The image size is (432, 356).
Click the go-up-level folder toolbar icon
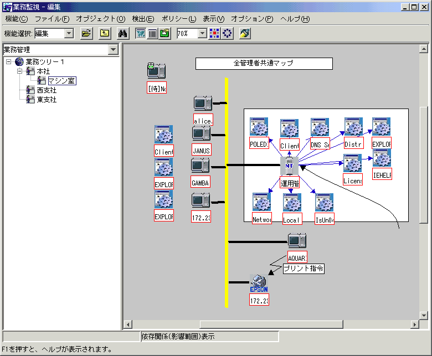point(105,34)
